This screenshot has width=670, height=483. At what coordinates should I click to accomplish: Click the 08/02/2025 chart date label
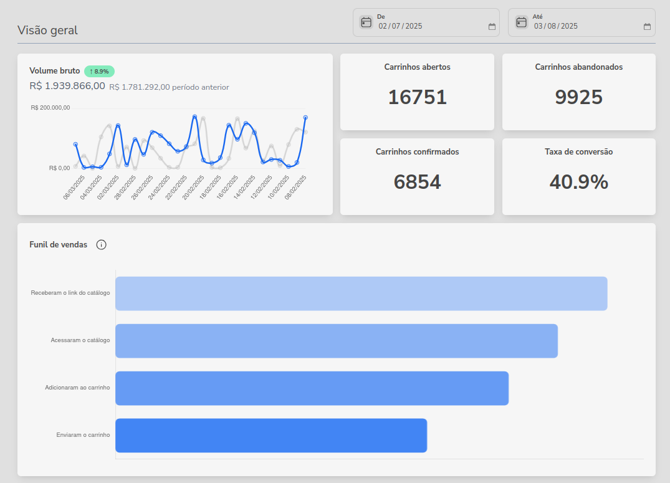(x=295, y=187)
